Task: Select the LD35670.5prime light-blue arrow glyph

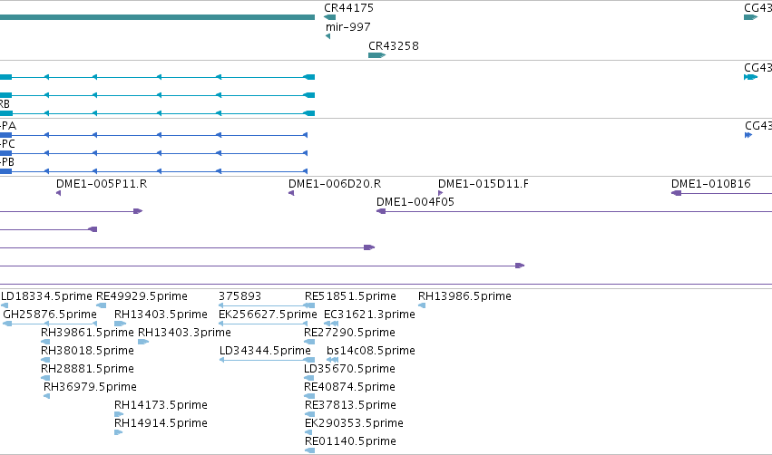Action: click(308, 378)
